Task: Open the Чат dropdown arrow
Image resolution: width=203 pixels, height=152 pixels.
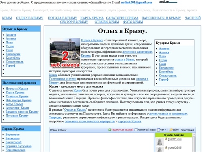Action: click(x=165, y=130)
